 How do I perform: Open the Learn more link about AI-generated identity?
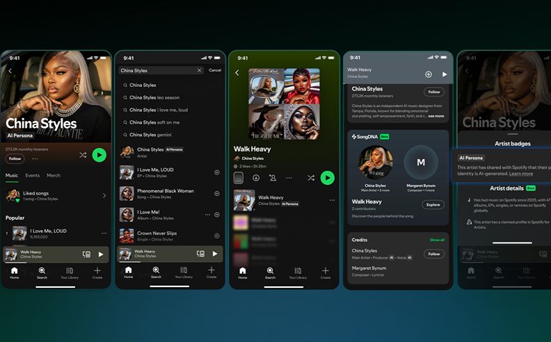(x=521, y=174)
